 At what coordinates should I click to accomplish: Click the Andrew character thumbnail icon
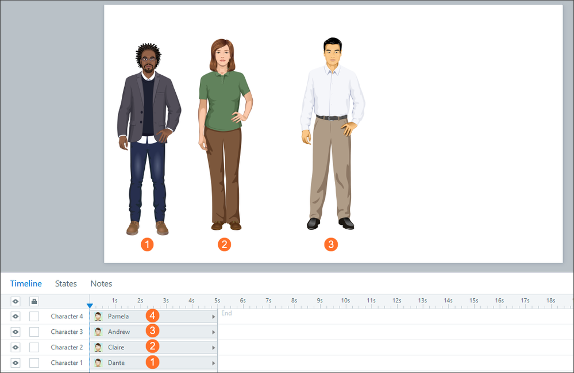98,332
